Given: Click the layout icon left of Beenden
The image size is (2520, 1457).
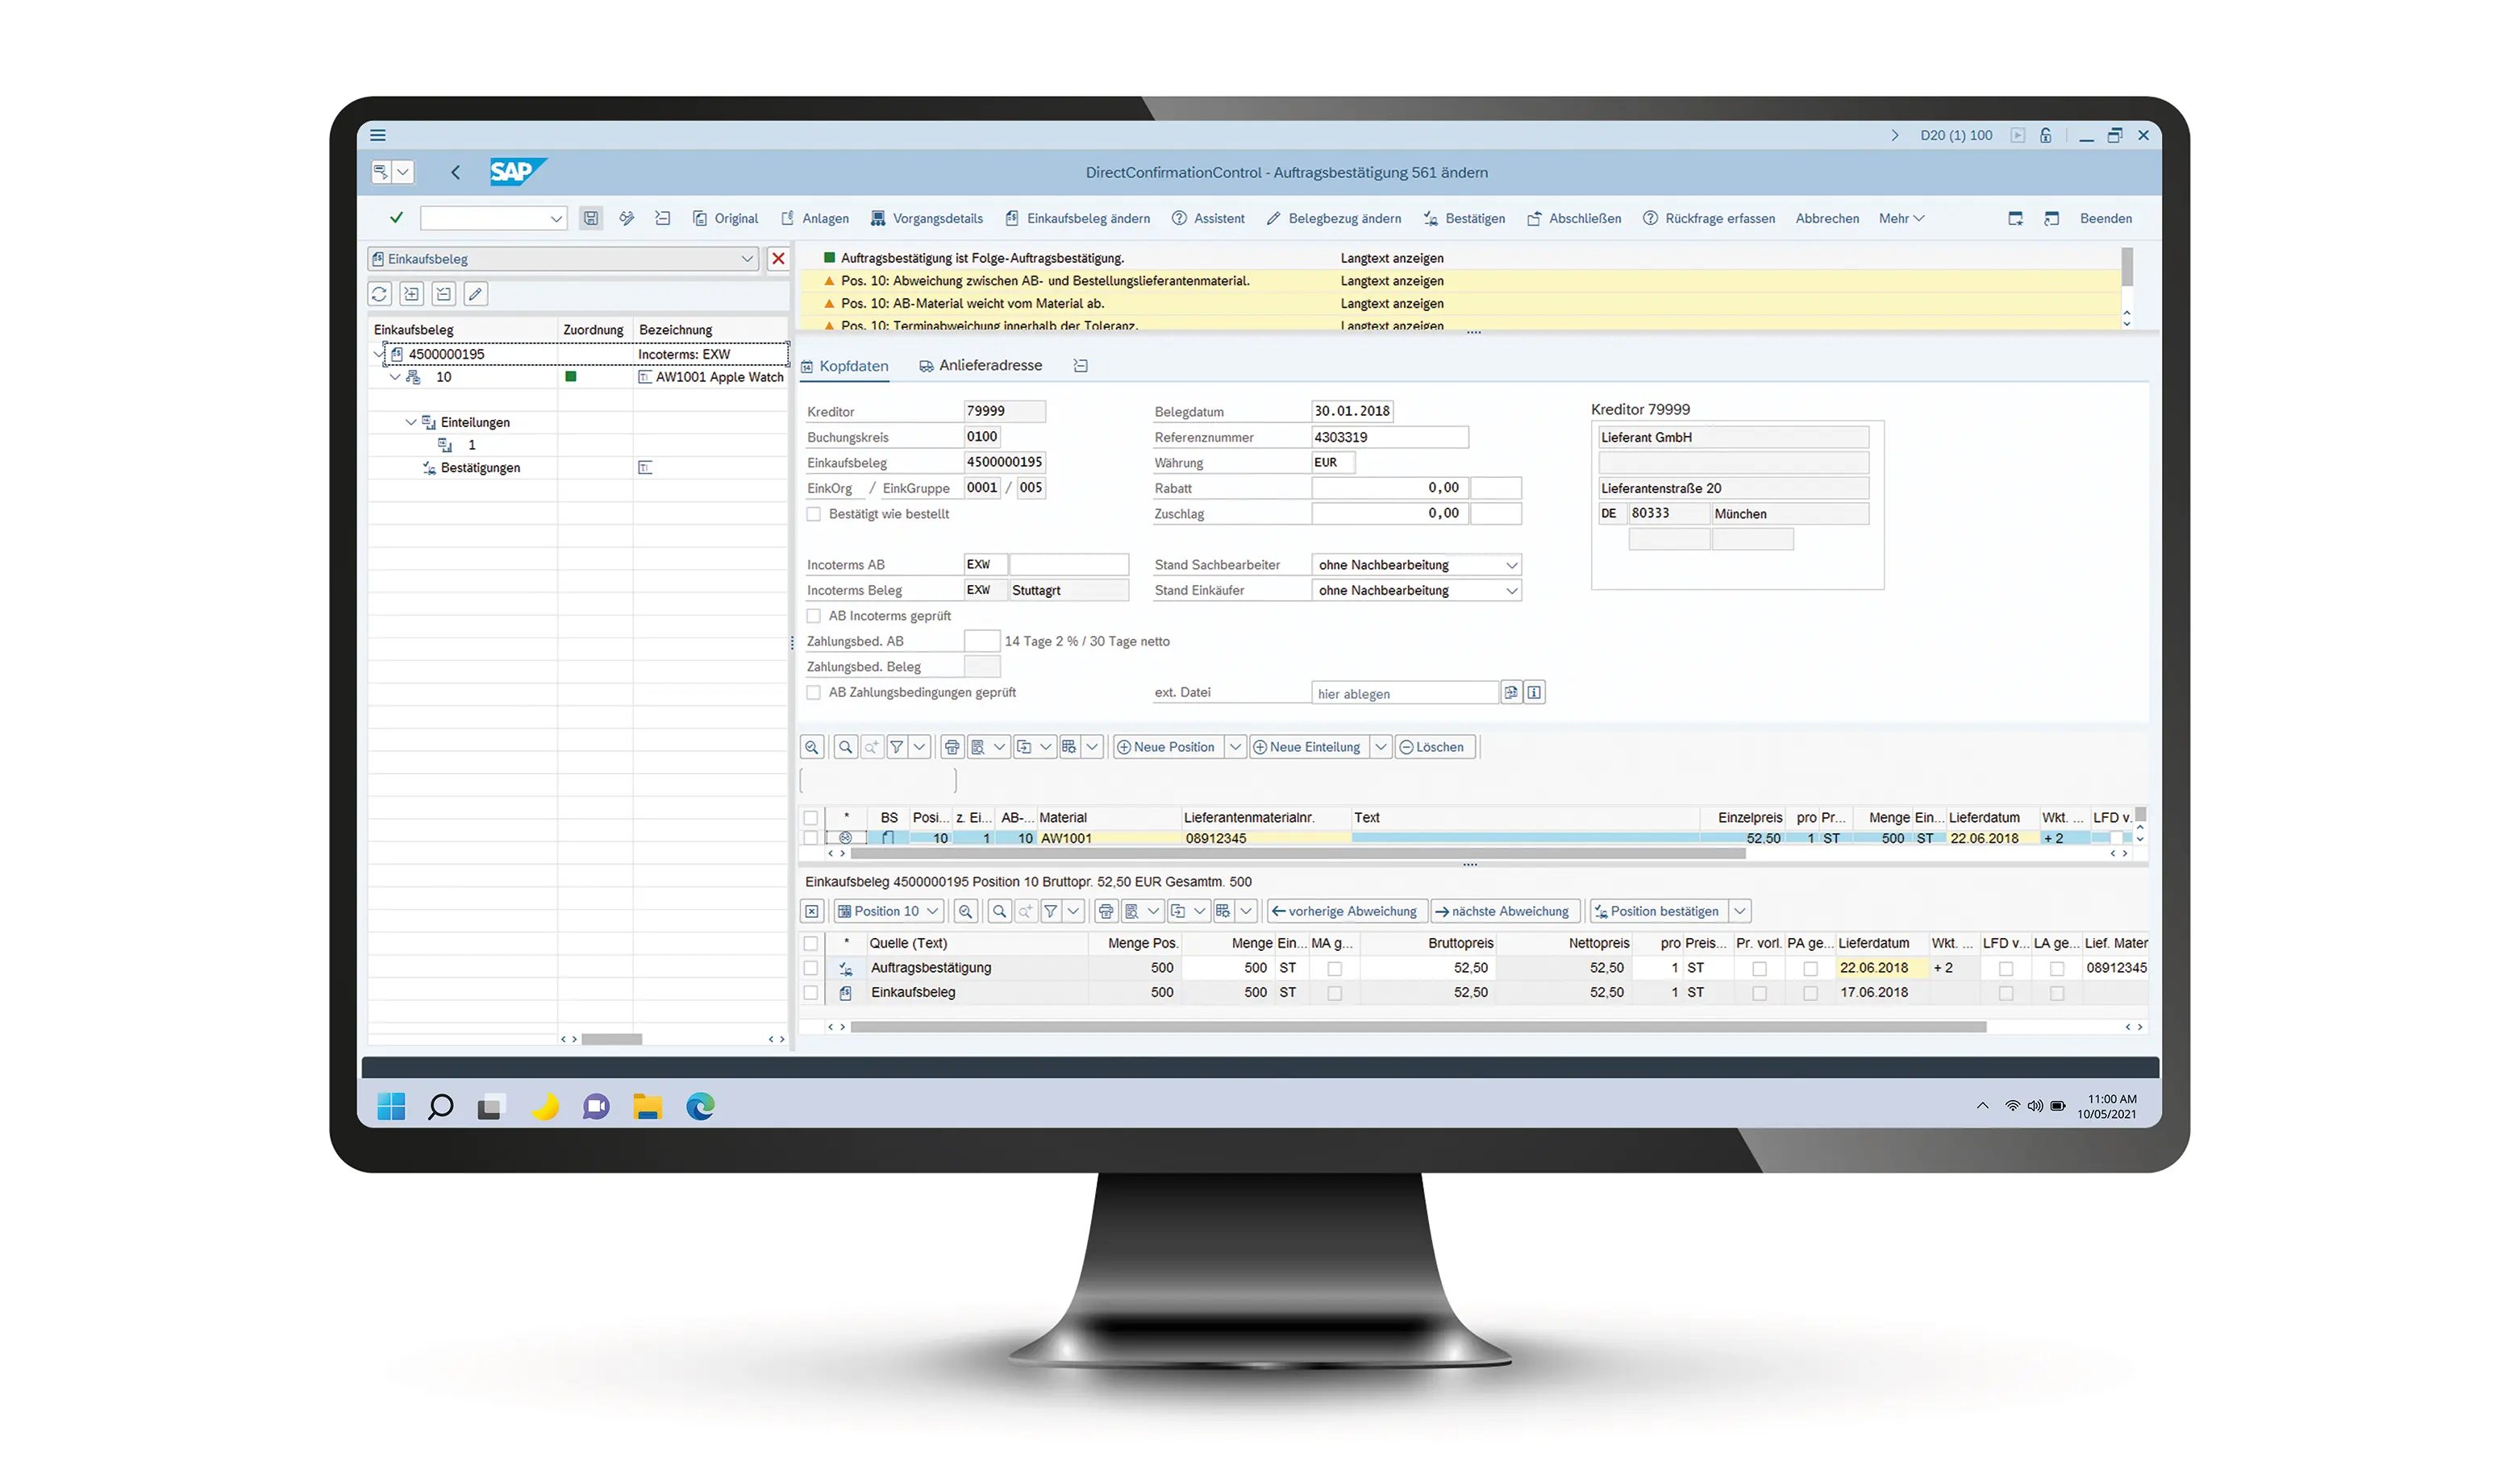Looking at the screenshot, I should (x=2051, y=218).
